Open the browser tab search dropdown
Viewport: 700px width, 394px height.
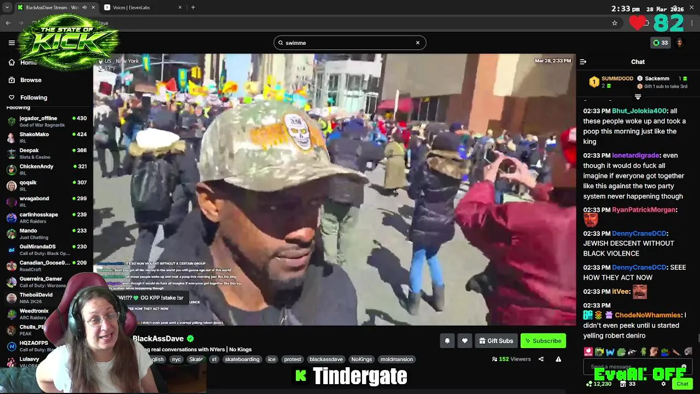[x=7, y=8]
